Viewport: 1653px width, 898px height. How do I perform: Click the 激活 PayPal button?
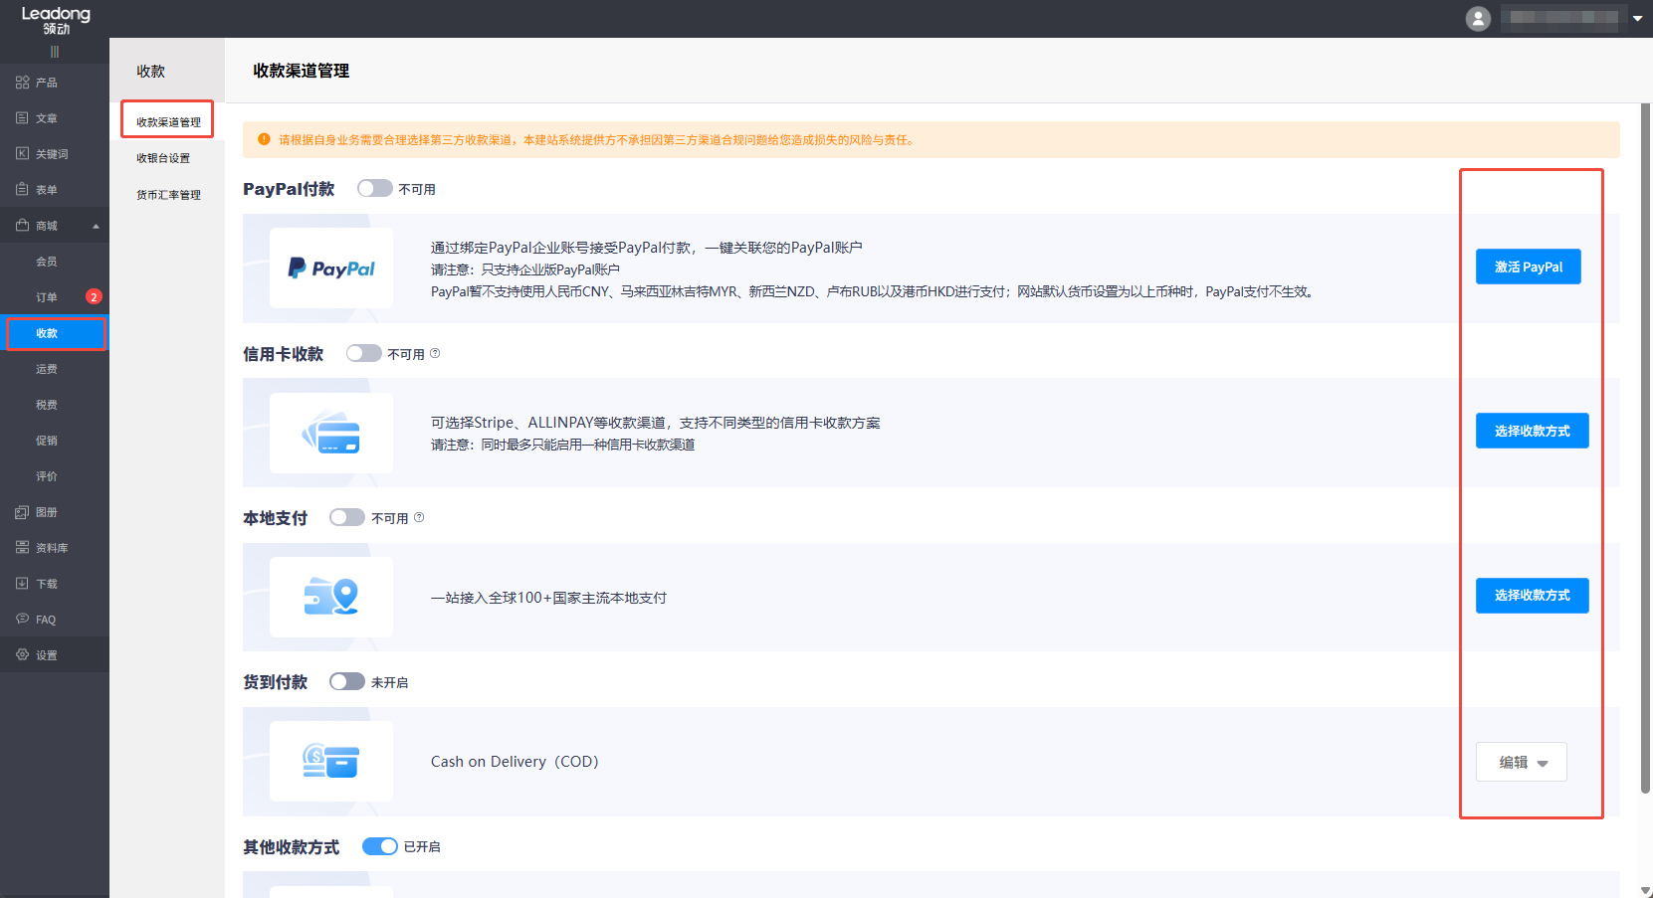point(1528,267)
